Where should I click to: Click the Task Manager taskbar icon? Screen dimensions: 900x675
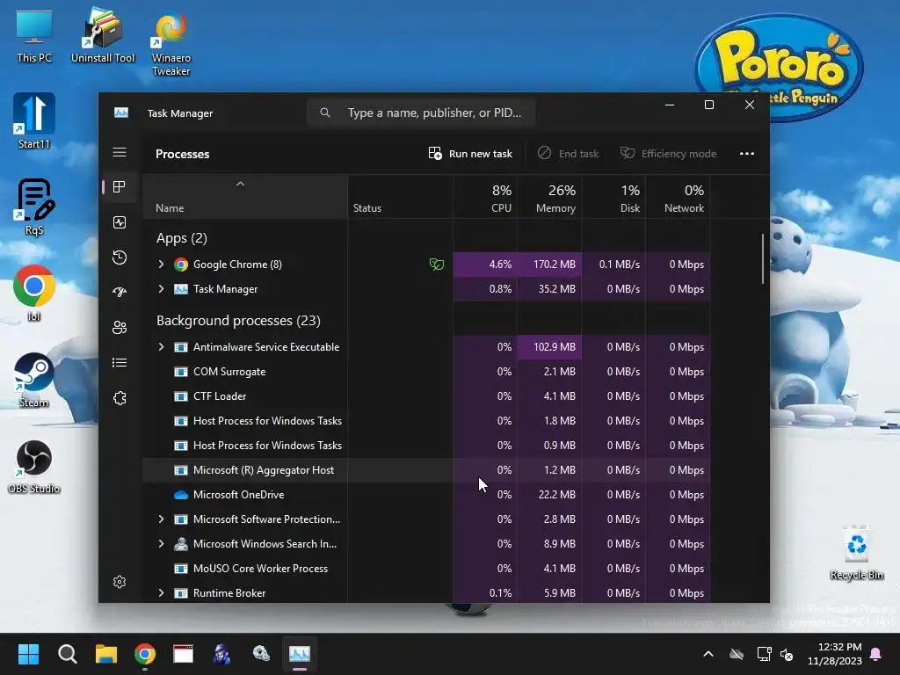coord(300,654)
